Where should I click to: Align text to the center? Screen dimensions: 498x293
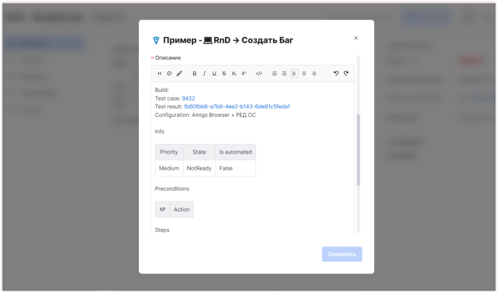pyautogui.click(x=304, y=74)
